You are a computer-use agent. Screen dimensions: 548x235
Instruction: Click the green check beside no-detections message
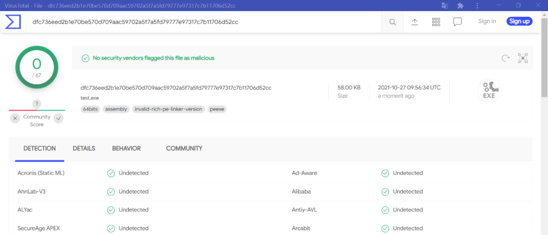coord(85,58)
